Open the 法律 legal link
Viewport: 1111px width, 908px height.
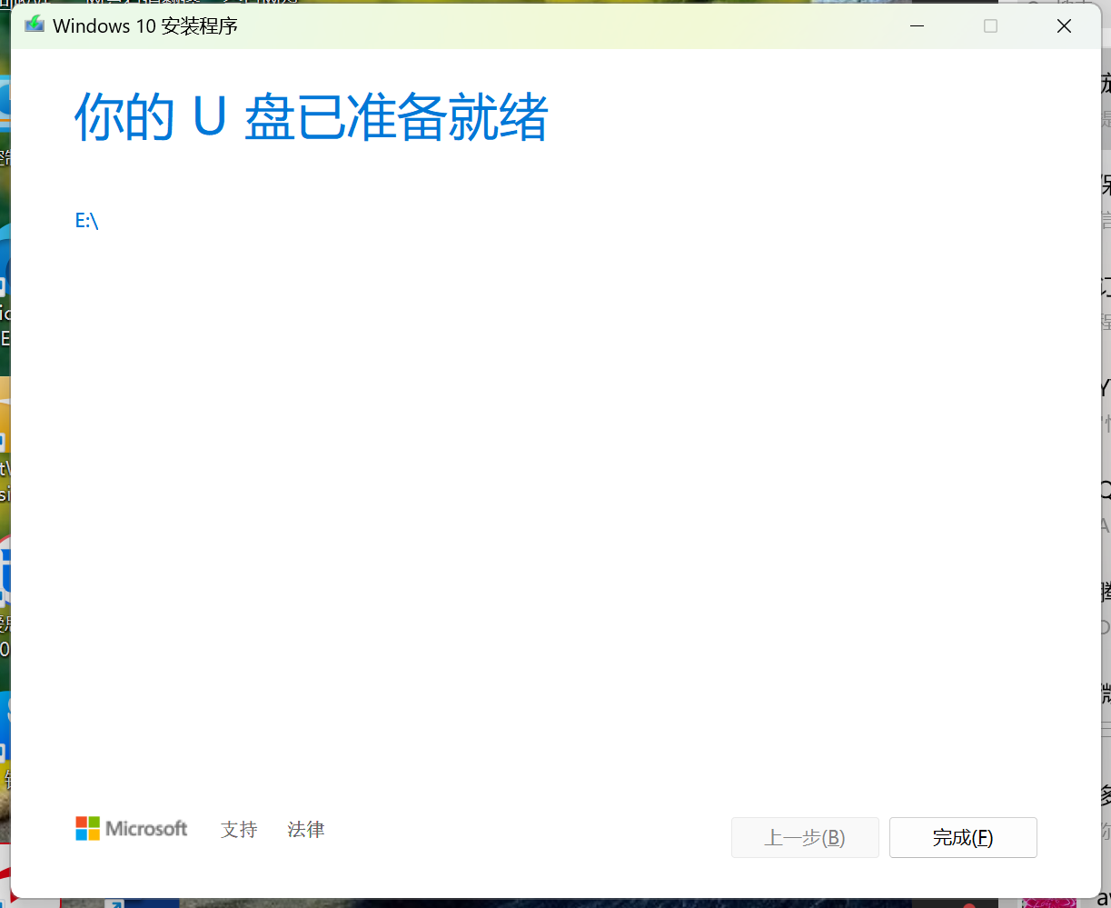pos(305,829)
